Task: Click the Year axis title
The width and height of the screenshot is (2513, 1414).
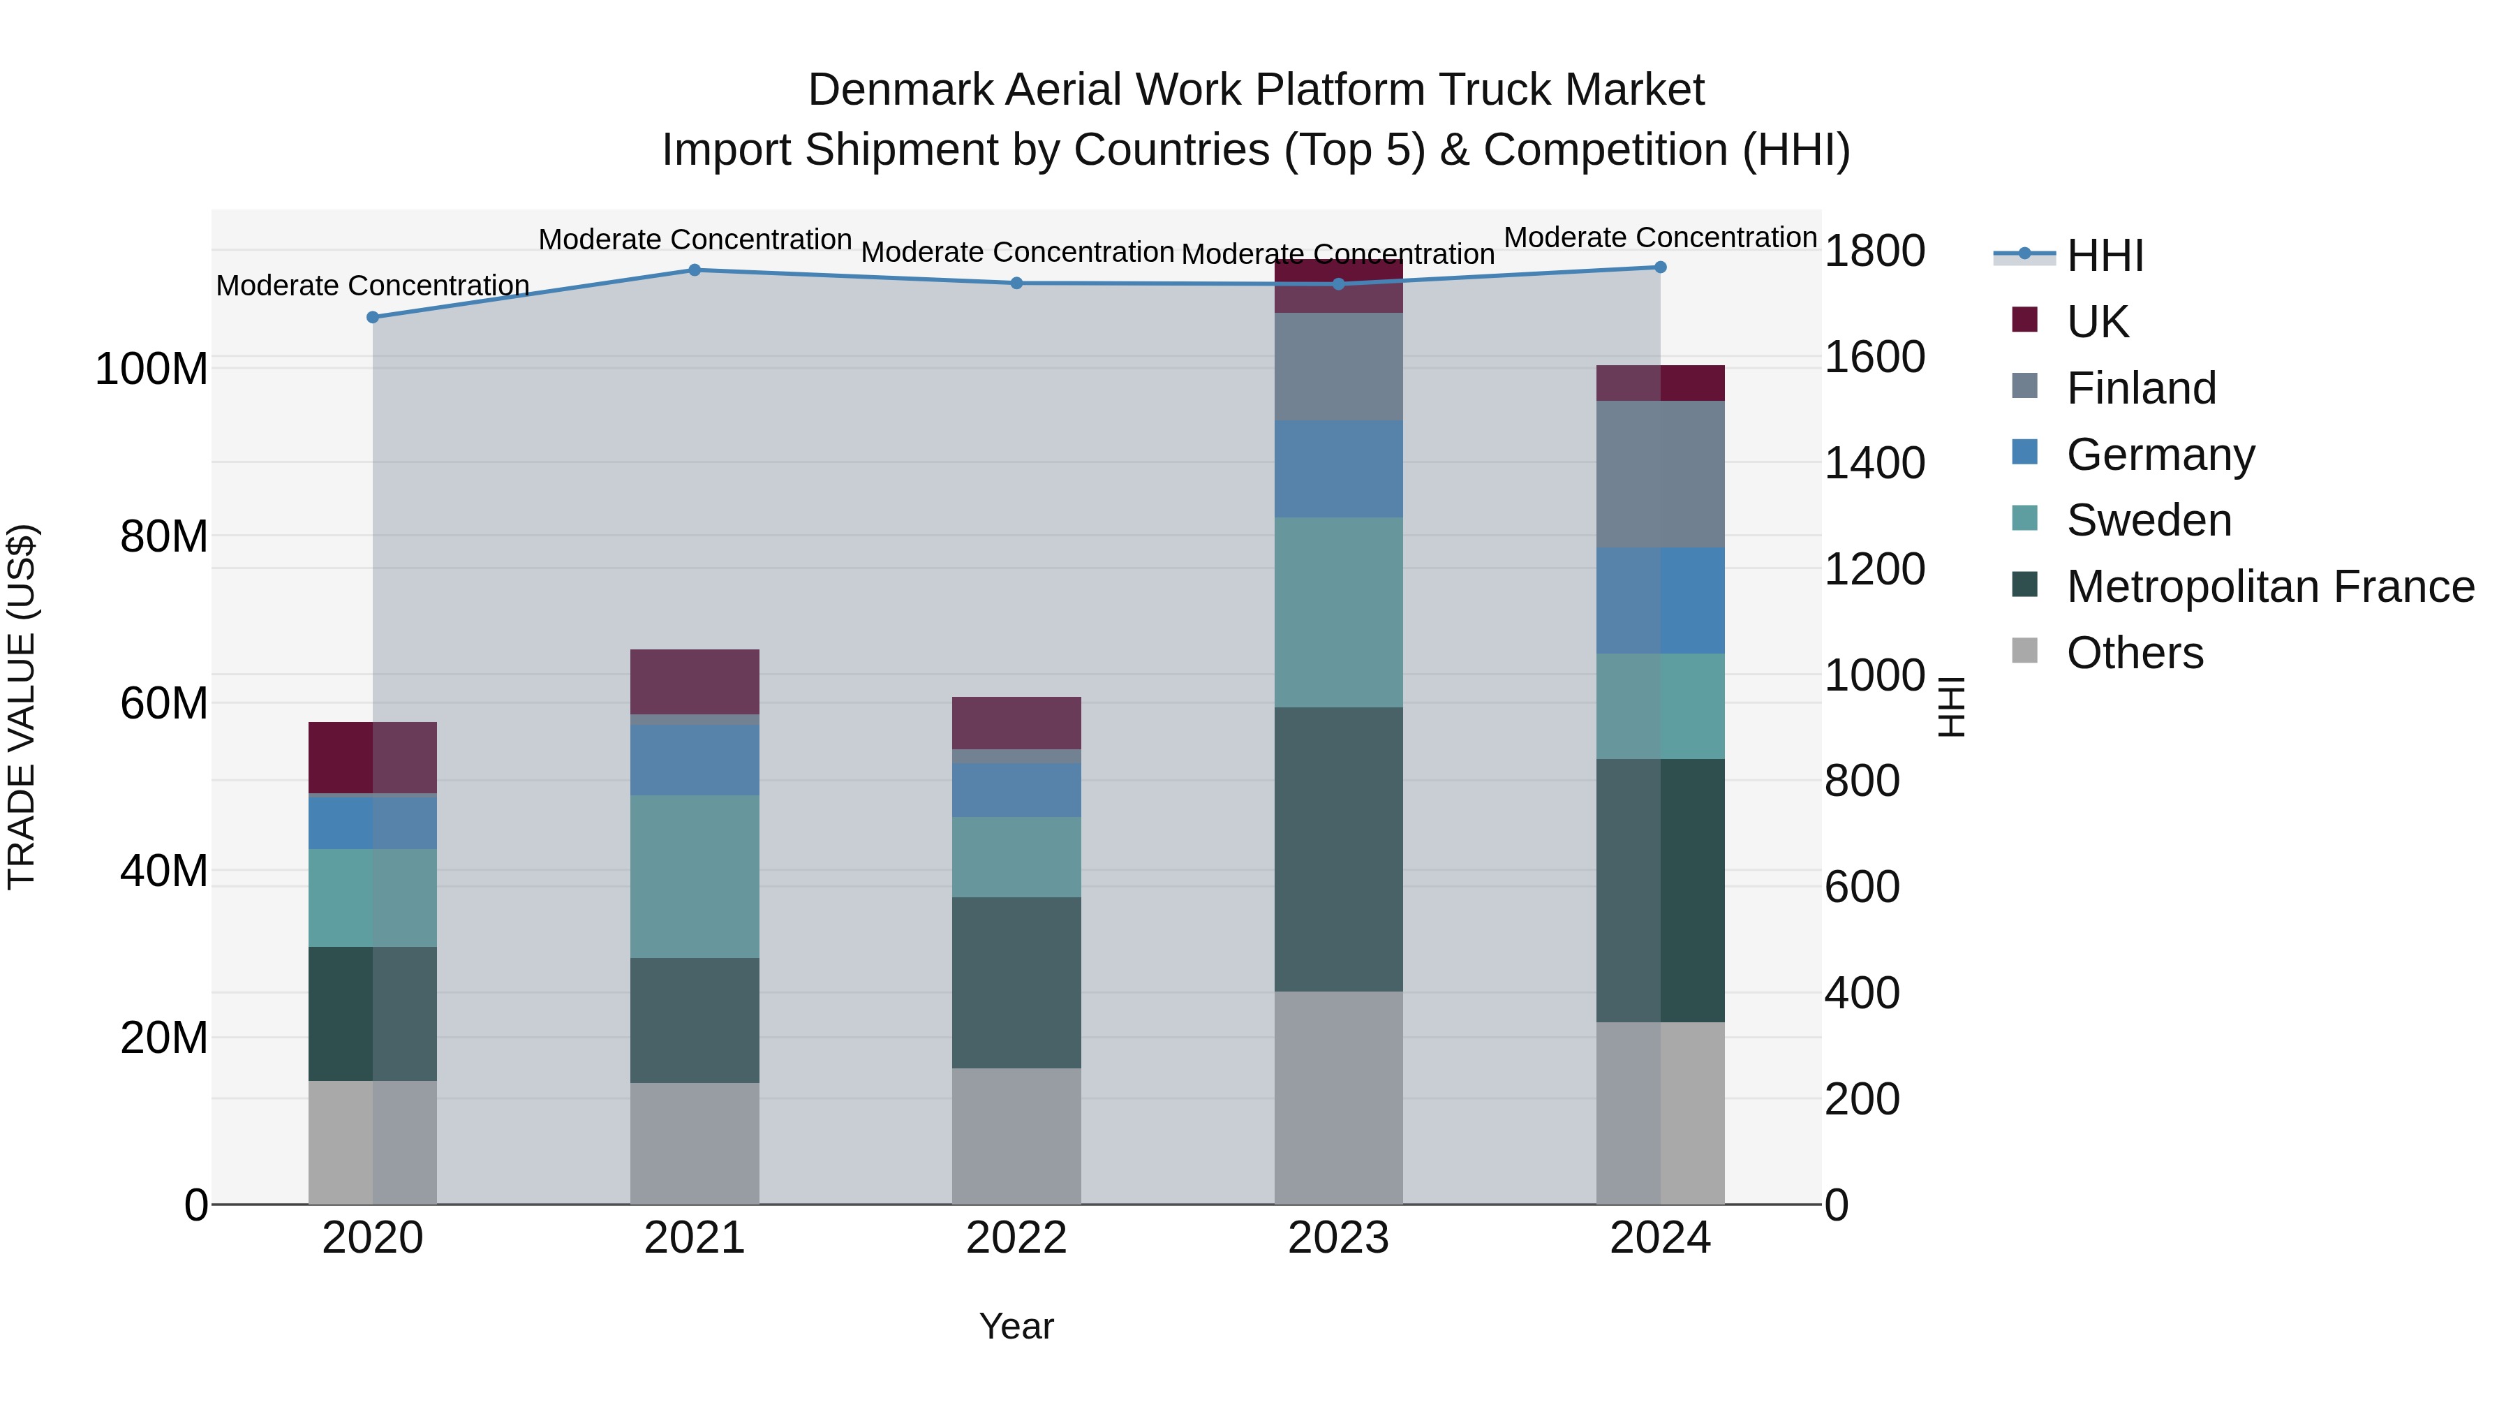Action: tap(1016, 1326)
